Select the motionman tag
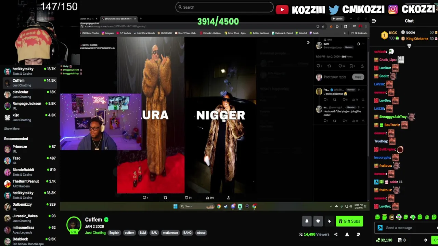 coord(170,233)
